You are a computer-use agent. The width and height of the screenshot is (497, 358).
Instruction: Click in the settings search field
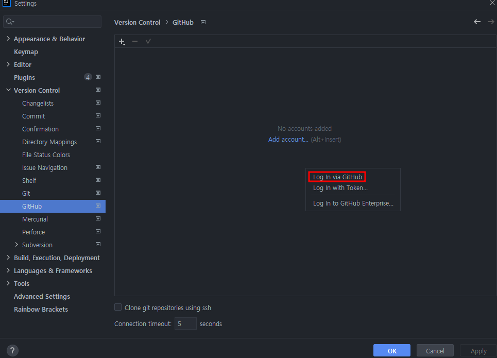(53, 22)
